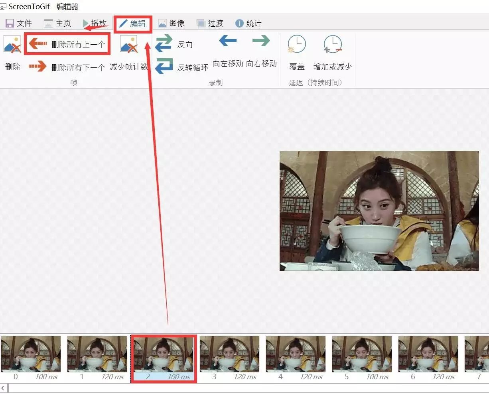This screenshot has height=394, width=489.
Task: Click the green 向右移动 arrow icon
Action: 261,41
